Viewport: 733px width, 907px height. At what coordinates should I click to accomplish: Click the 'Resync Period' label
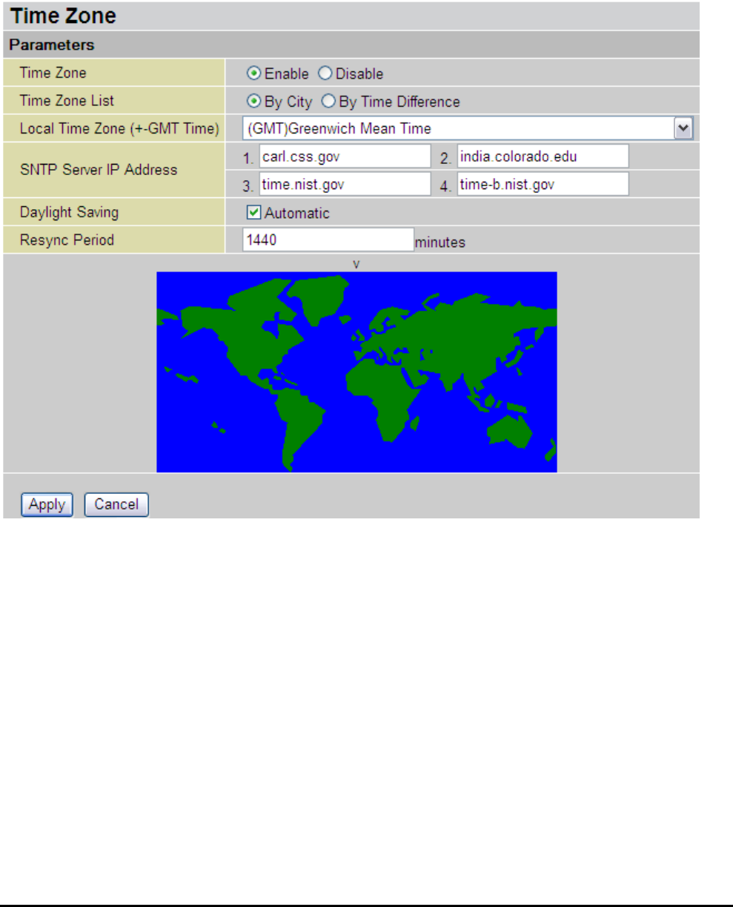(x=67, y=240)
